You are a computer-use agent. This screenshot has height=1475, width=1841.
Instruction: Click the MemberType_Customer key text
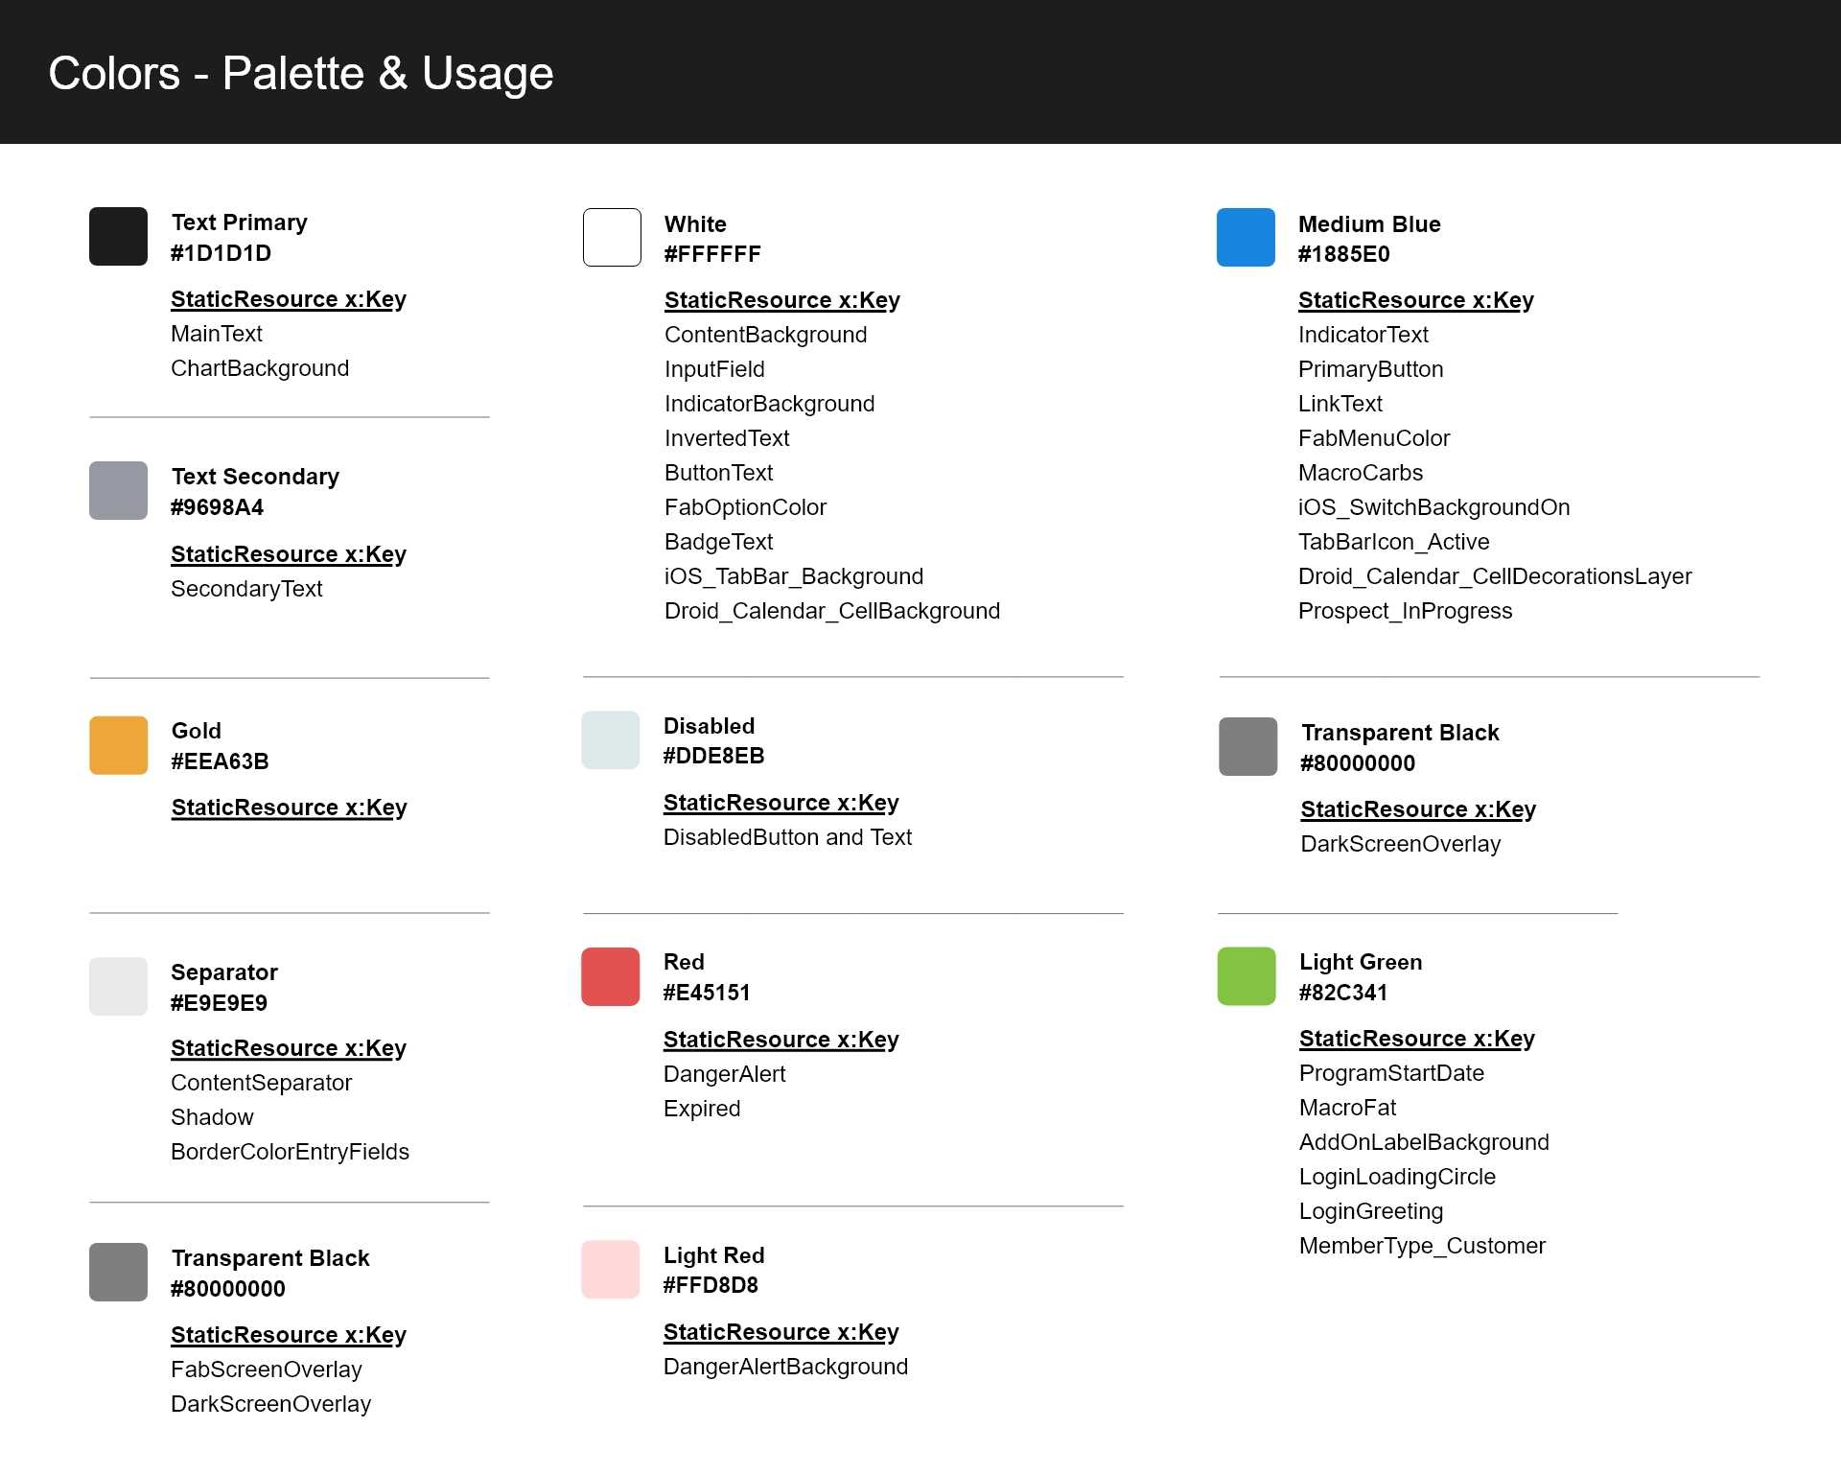coord(1422,1246)
